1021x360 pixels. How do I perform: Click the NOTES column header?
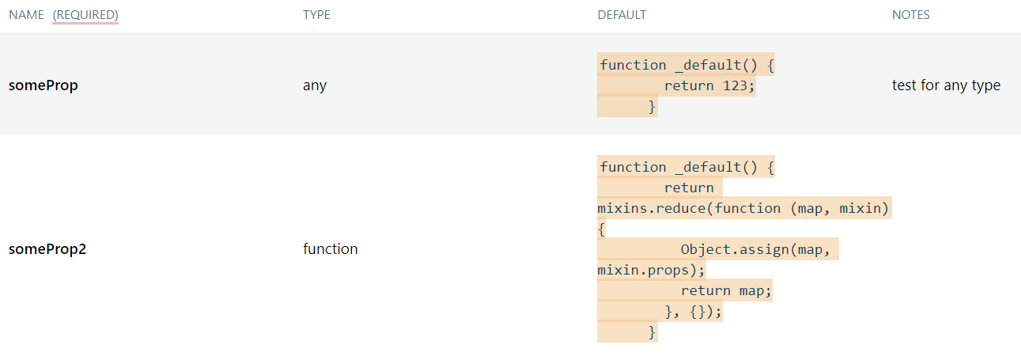[910, 15]
